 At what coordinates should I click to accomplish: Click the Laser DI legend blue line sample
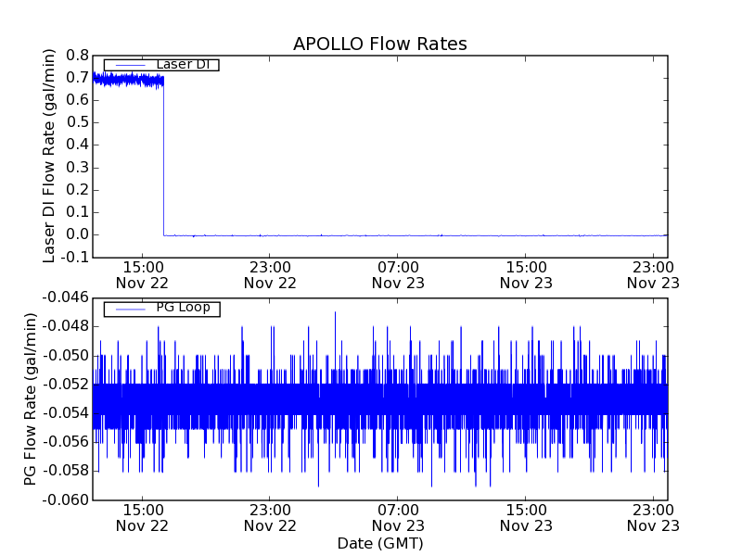(128, 65)
